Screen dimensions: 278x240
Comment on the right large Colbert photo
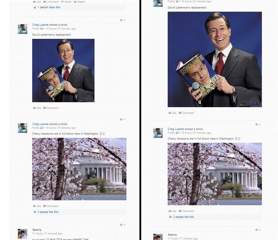click(186, 113)
